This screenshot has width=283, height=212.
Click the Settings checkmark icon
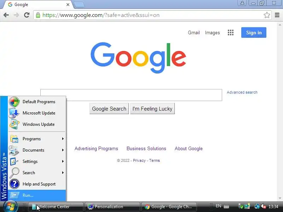(x=14, y=161)
